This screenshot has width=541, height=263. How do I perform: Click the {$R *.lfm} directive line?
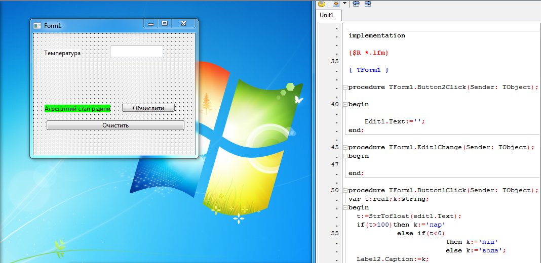tap(368, 53)
